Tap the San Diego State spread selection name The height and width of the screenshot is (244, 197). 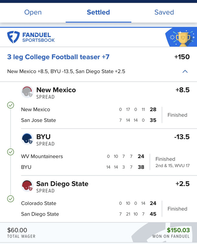[62, 184]
